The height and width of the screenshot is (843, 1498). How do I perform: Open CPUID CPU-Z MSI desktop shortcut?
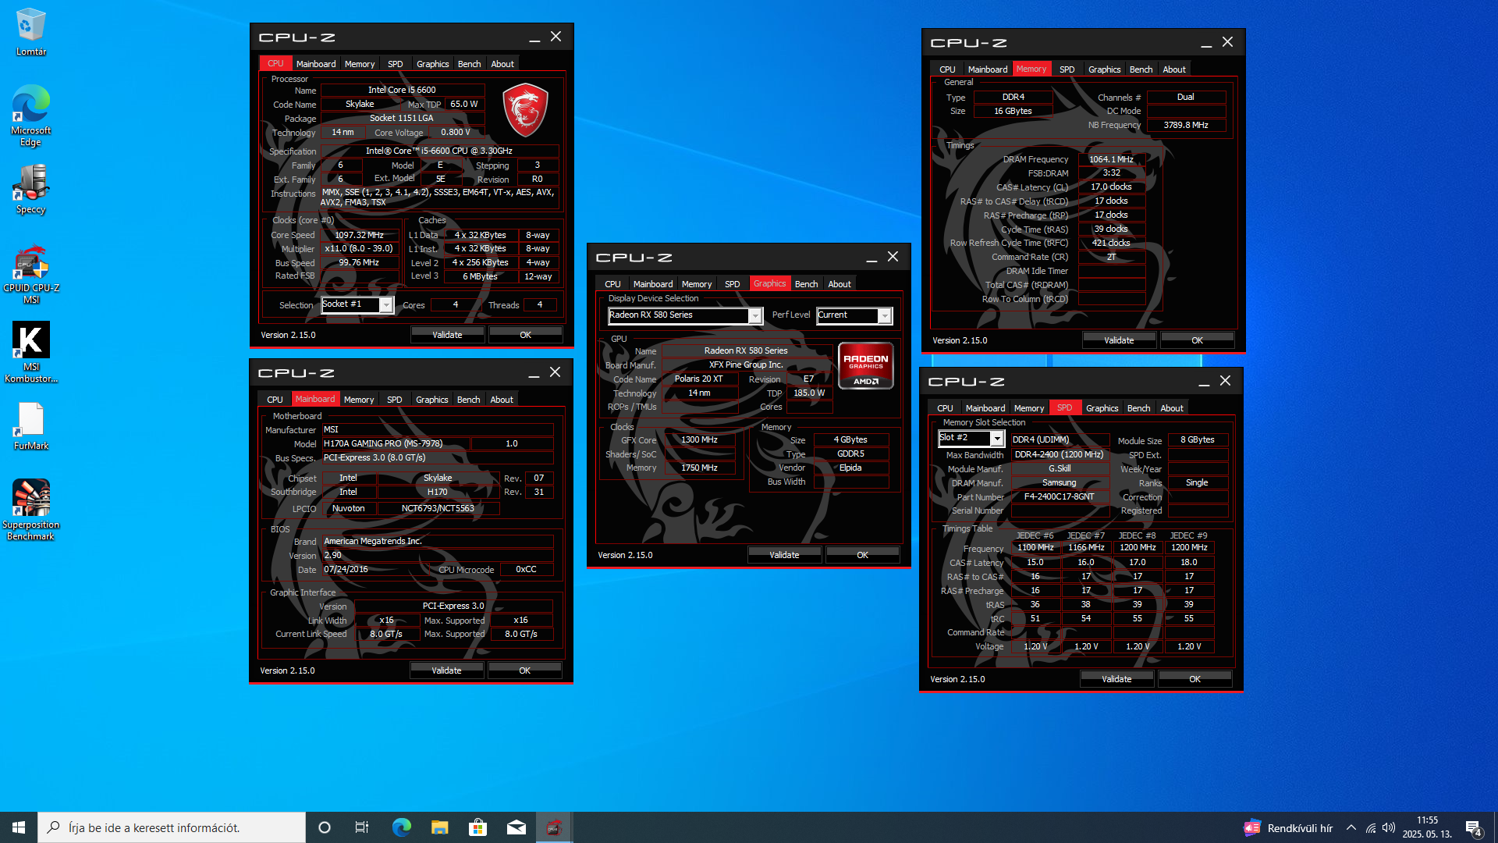point(30,275)
